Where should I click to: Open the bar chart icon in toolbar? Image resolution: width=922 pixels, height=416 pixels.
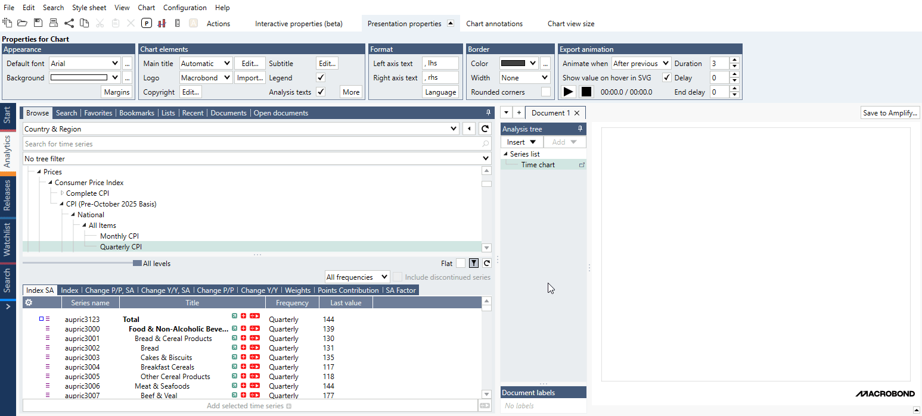[x=162, y=23]
